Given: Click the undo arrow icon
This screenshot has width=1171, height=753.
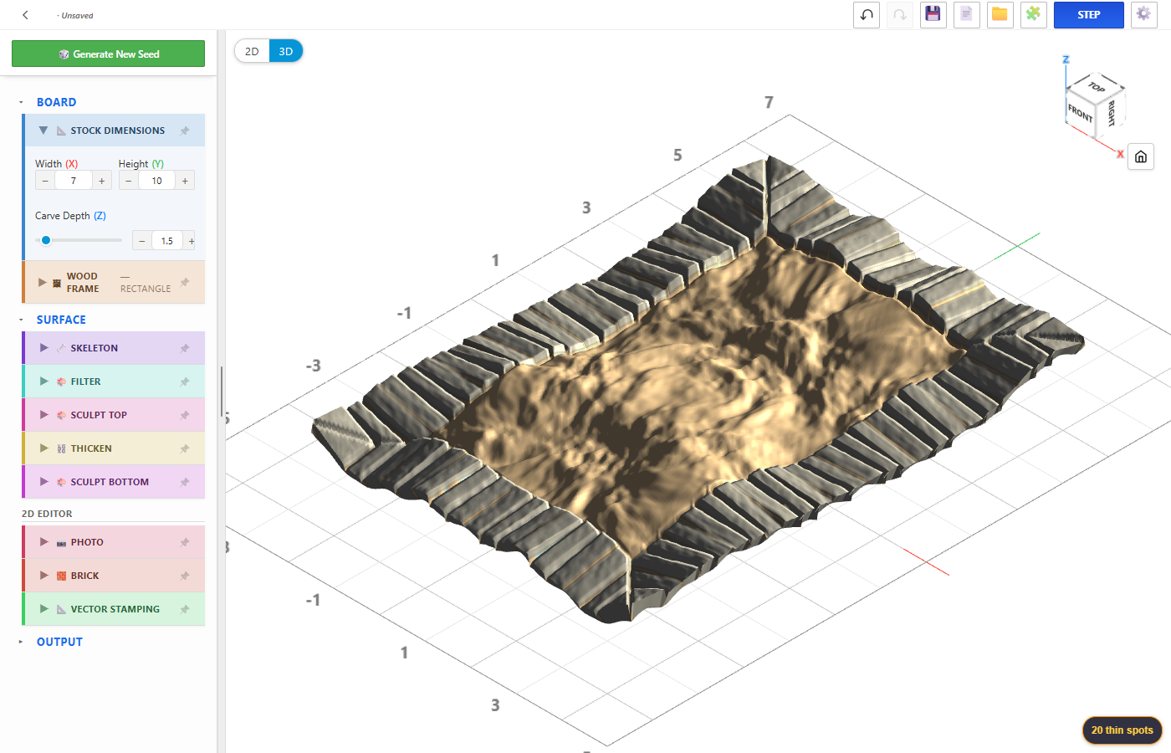Looking at the screenshot, I should coord(867,15).
